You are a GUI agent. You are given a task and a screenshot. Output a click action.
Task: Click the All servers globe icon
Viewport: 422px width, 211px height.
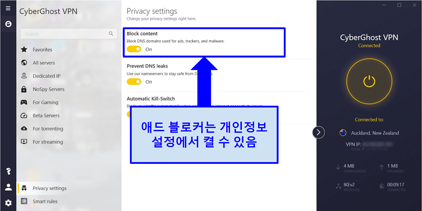click(x=24, y=63)
